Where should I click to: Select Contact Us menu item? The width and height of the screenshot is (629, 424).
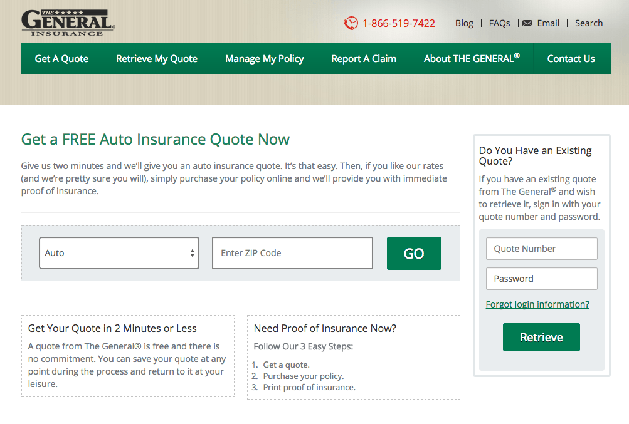[x=571, y=58]
